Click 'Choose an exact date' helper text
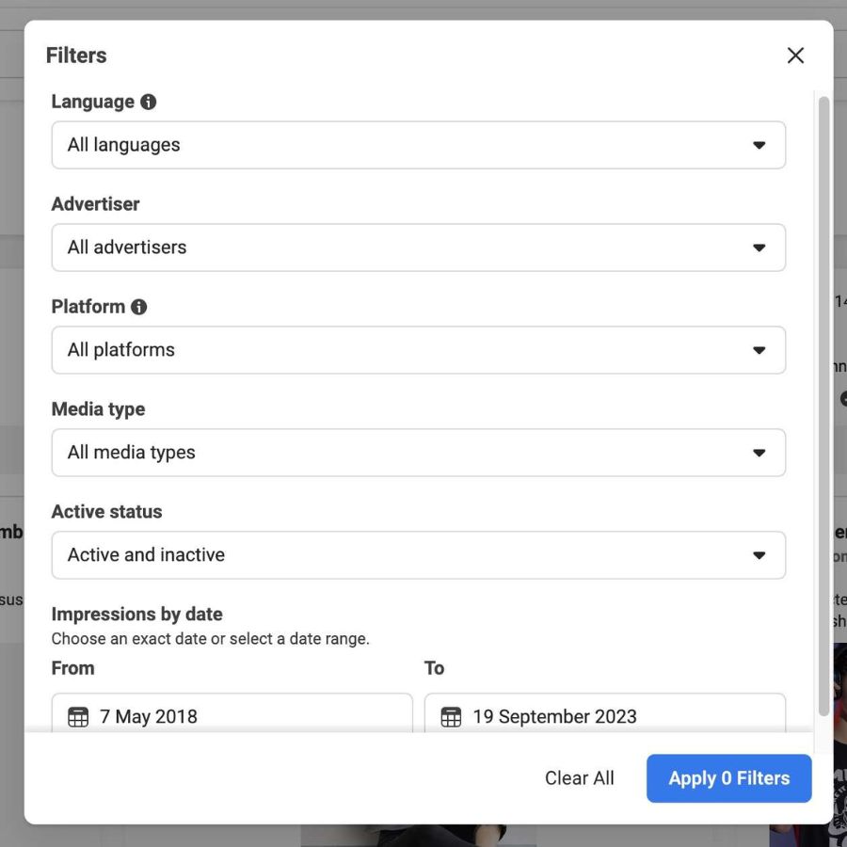This screenshot has height=847, width=847. point(210,638)
